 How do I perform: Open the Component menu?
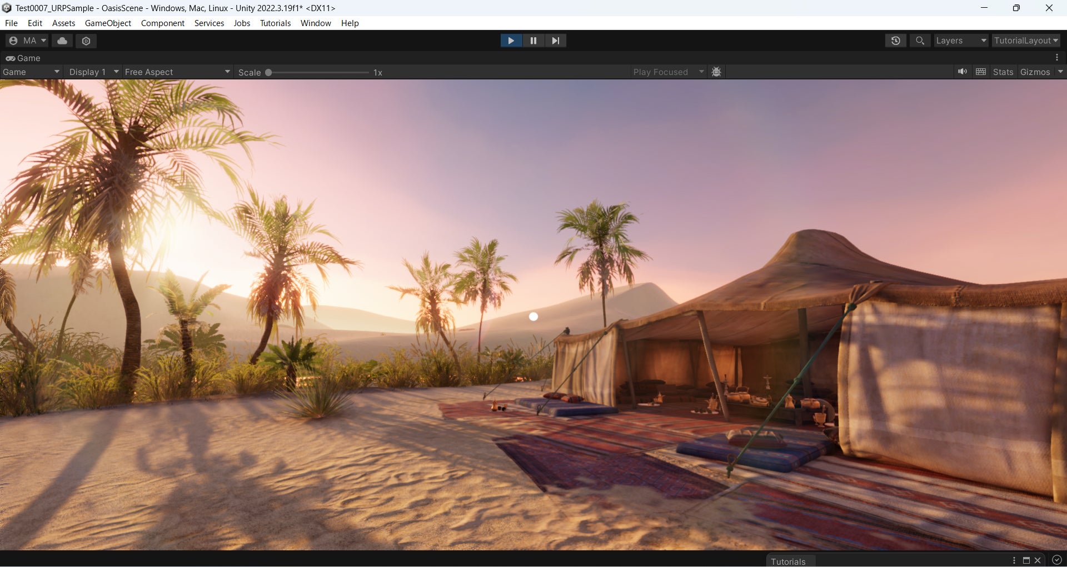[163, 23]
